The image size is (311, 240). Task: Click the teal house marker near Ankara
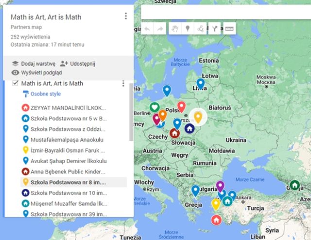coord(227,201)
